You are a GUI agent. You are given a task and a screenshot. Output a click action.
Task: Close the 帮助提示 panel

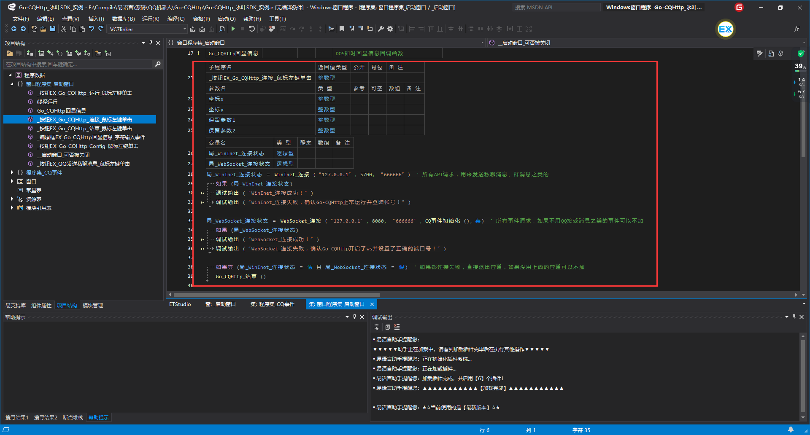362,317
